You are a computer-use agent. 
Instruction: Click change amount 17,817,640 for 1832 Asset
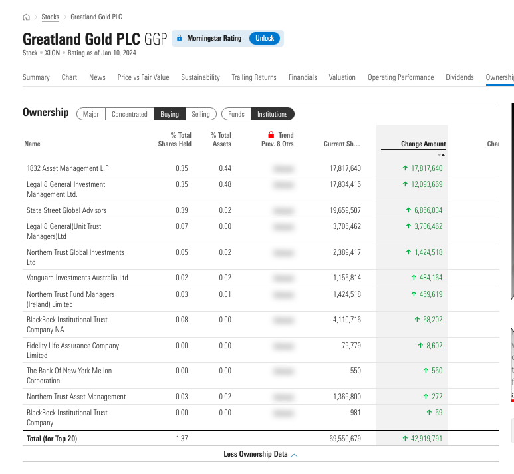pos(426,168)
